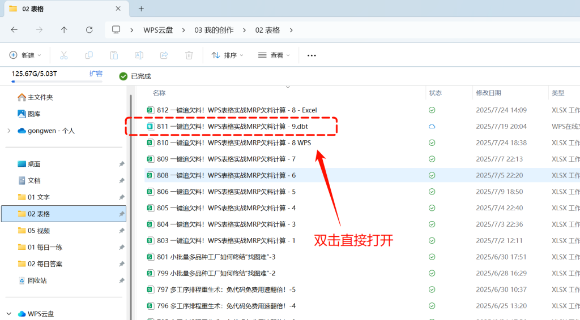Screen dimensions: 580x320
Task: Click pin icon next to 回收站
Action: pos(121,280)
